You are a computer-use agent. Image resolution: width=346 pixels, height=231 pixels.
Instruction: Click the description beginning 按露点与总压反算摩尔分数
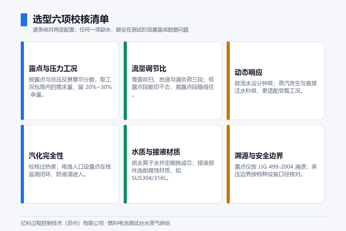coord(70,87)
